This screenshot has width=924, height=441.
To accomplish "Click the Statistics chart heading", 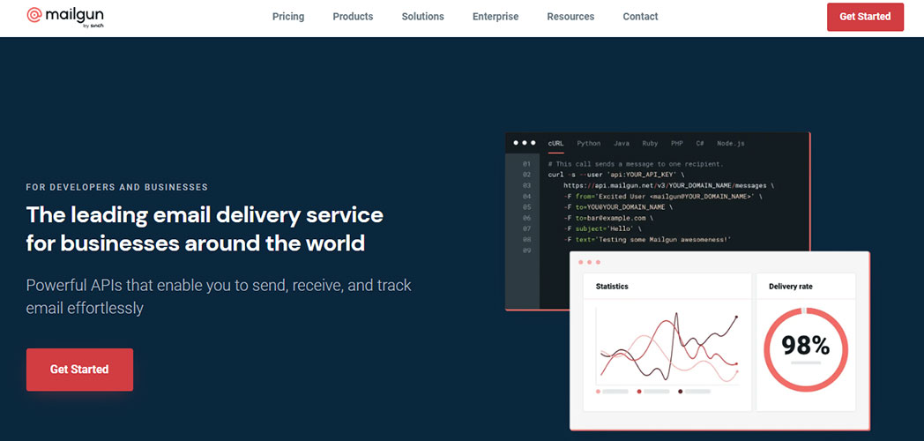I will [612, 287].
